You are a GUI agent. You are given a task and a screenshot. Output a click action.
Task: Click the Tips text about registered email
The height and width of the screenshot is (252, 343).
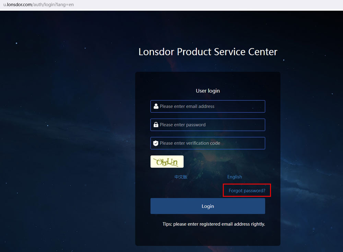pyautogui.click(x=214, y=224)
